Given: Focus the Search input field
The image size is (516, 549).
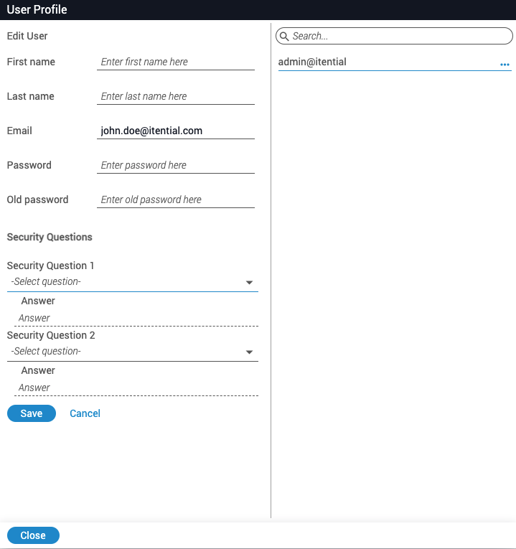Looking at the screenshot, I should (x=398, y=36).
